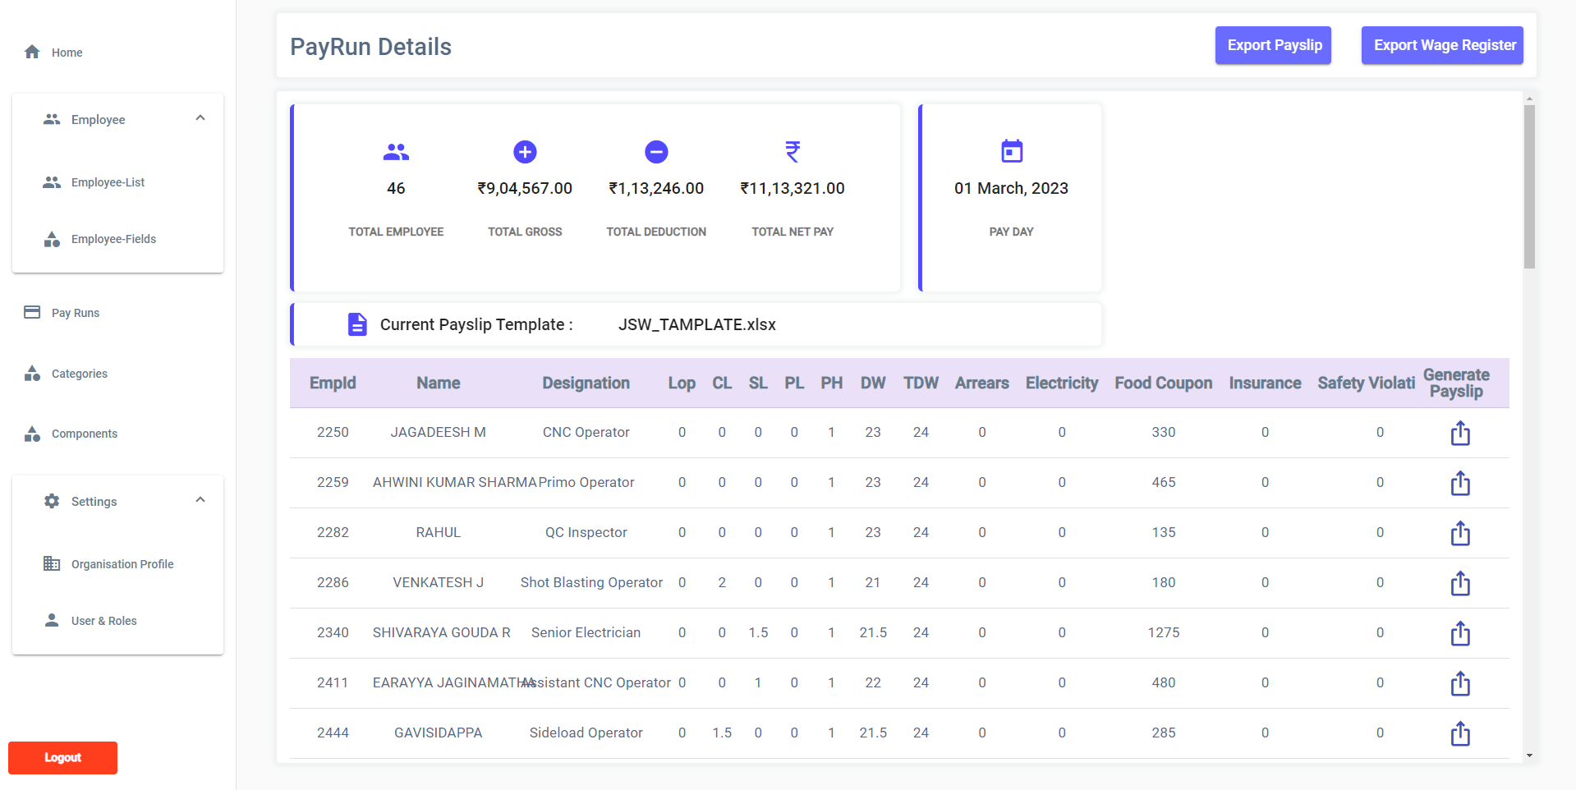The width and height of the screenshot is (1576, 790).
Task: Log out using the red Logout button
Action: pos(62,757)
